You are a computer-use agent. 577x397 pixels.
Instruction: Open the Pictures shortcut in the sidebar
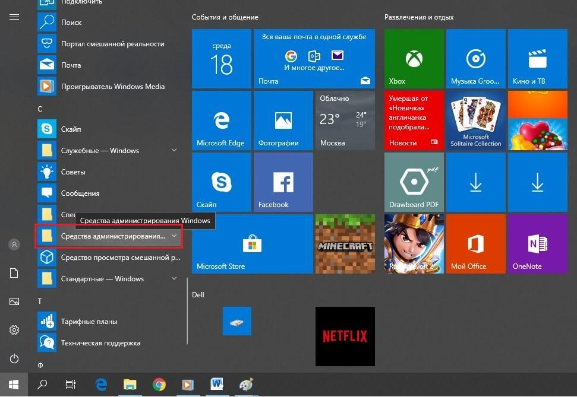[x=14, y=302]
